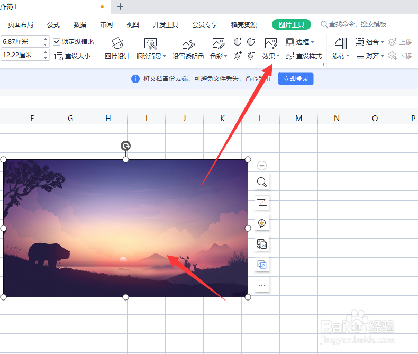The height and width of the screenshot is (354, 418).
Task: Open the 公式 tab
Action: point(53,24)
